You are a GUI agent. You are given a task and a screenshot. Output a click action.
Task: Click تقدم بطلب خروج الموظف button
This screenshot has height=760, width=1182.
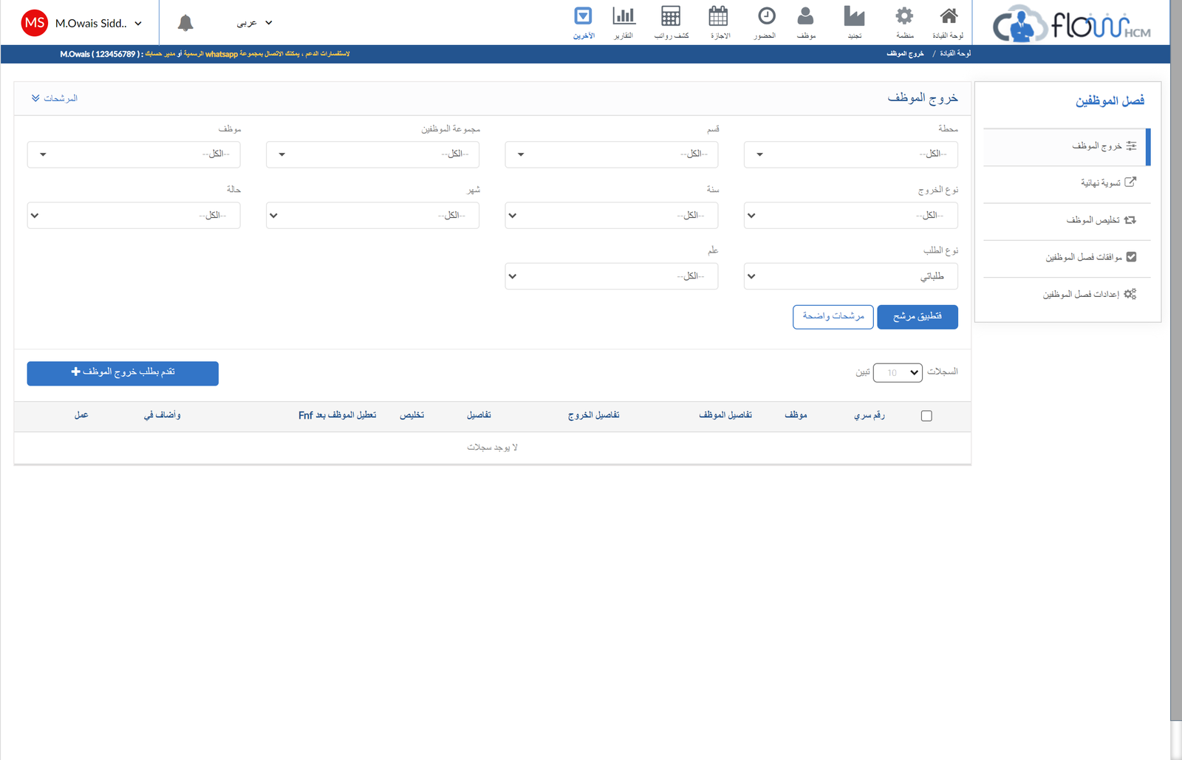[123, 373]
